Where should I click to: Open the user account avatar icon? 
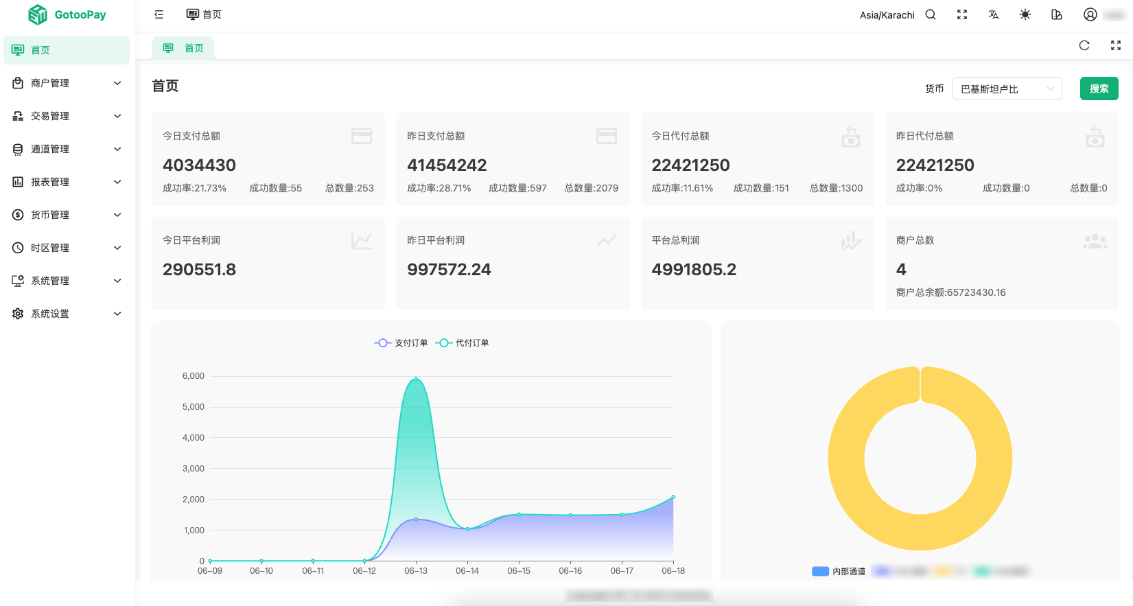pos(1090,14)
